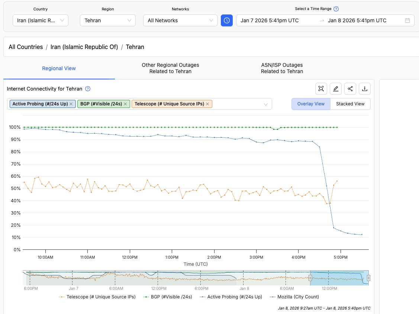Click the Active Probing (#/24s Up) tag label
The height and width of the screenshot is (314, 419).
pyautogui.click(x=40, y=104)
